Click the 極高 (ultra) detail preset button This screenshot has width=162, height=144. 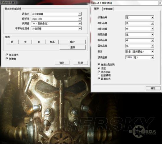(52, 42)
